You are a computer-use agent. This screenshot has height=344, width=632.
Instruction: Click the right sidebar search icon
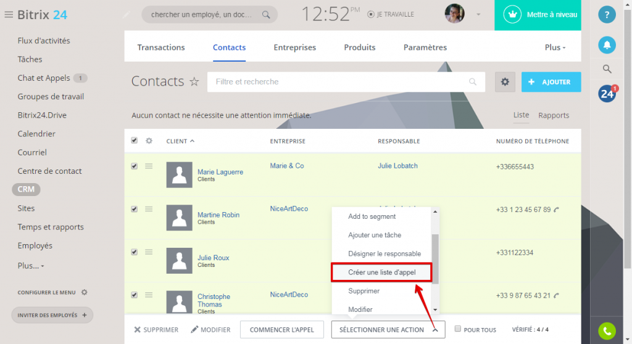click(x=607, y=69)
